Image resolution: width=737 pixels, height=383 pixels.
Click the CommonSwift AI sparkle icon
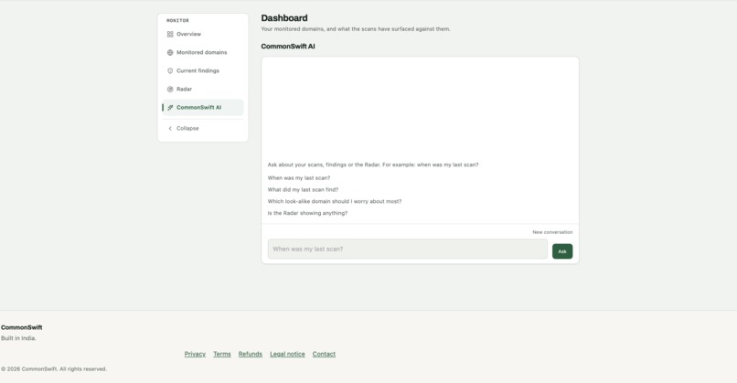pos(170,108)
